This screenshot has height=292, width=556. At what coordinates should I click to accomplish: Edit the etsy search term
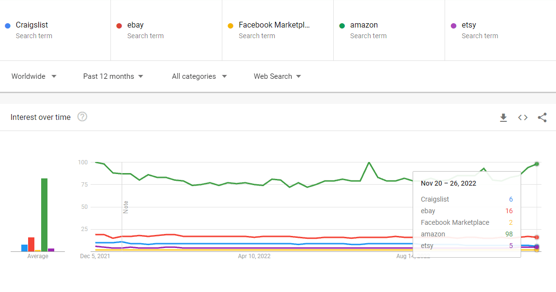click(469, 25)
